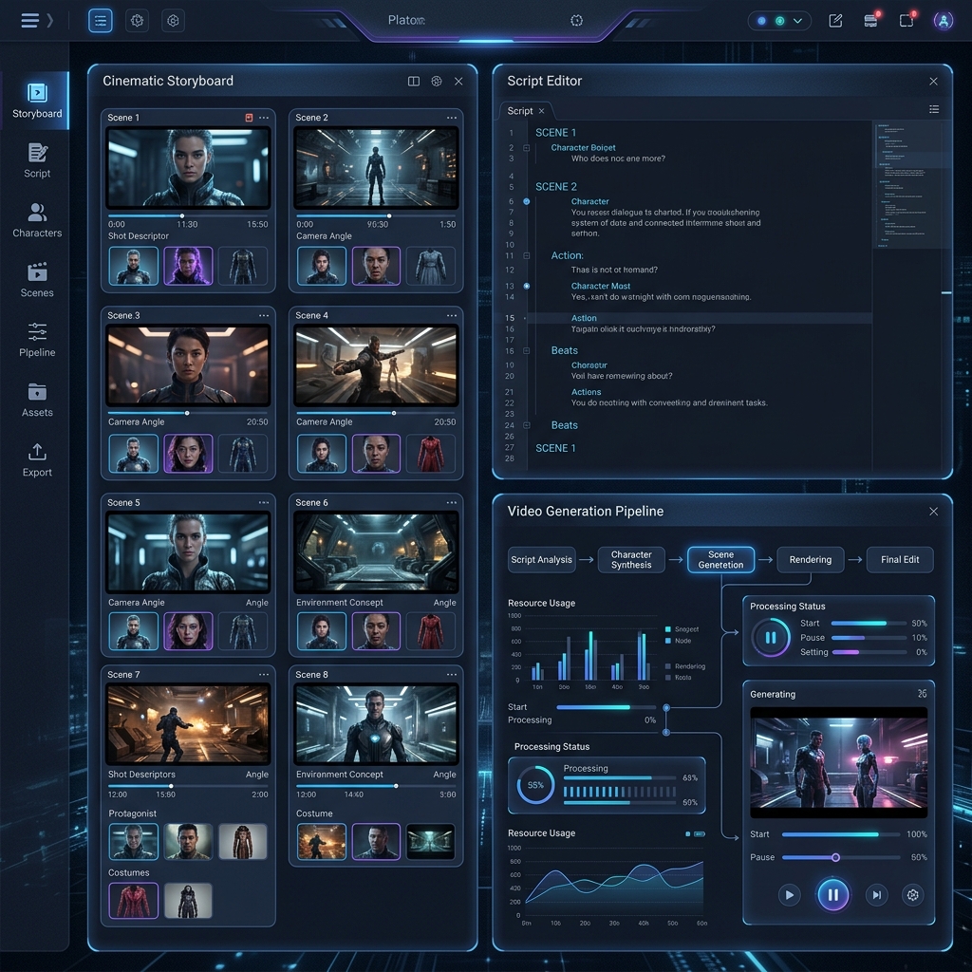Click the user profile avatar in top bar

[943, 21]
